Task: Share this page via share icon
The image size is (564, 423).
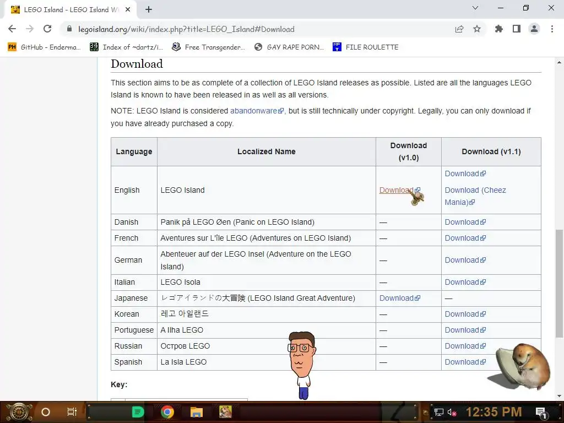Action: point(459,29)
